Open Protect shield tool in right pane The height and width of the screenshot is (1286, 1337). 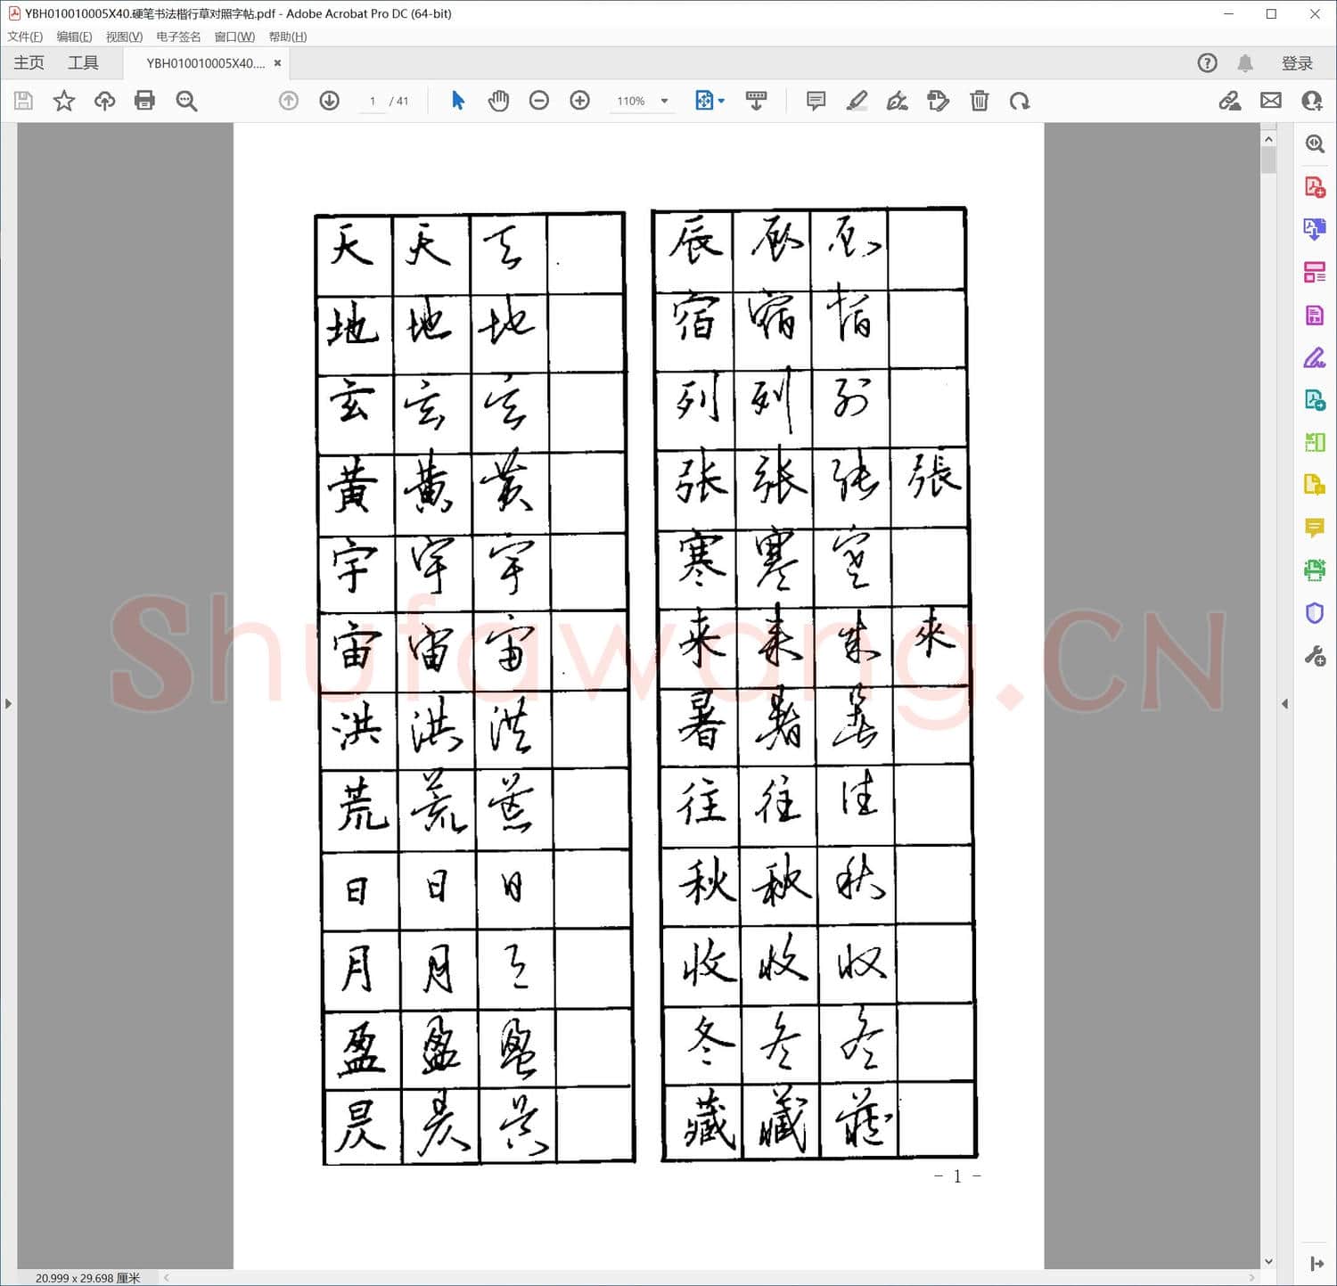1315,613
